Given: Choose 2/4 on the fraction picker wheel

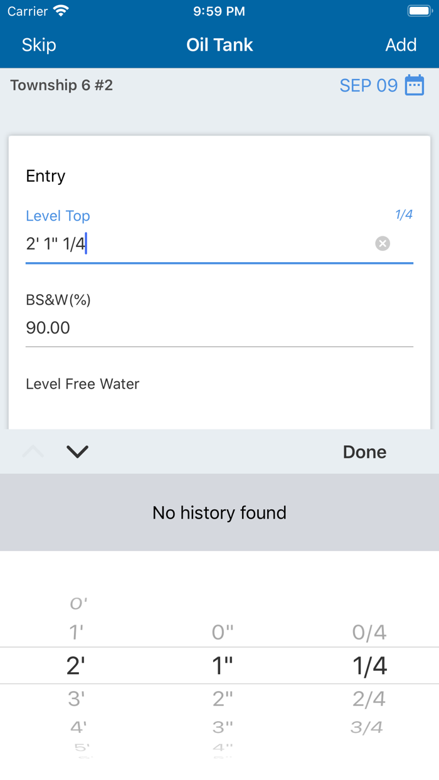Looking at the screenshot, I should 368,698.
